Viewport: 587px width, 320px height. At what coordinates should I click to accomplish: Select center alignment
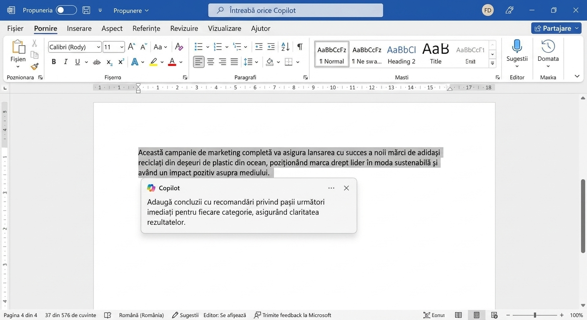(211, 62)
